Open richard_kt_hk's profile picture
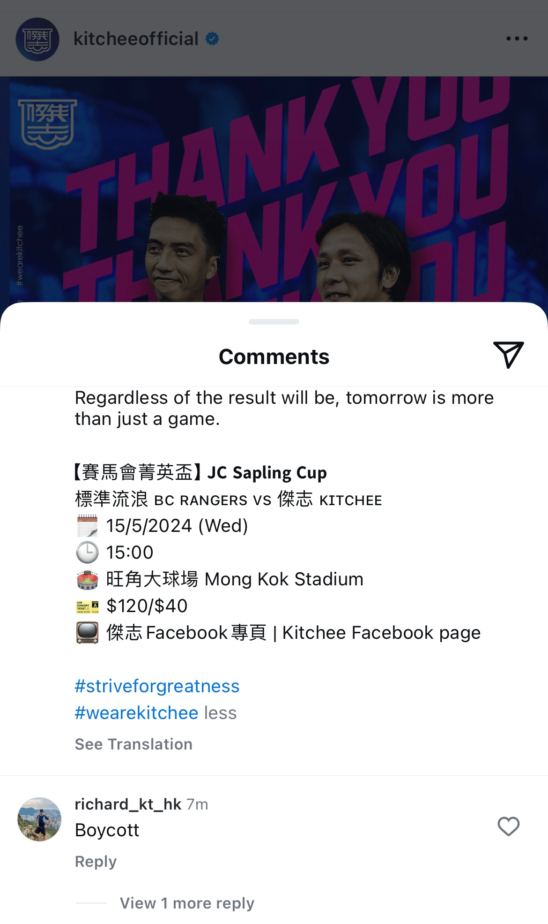This screenshot has height=924, width=548. [39, 819]
